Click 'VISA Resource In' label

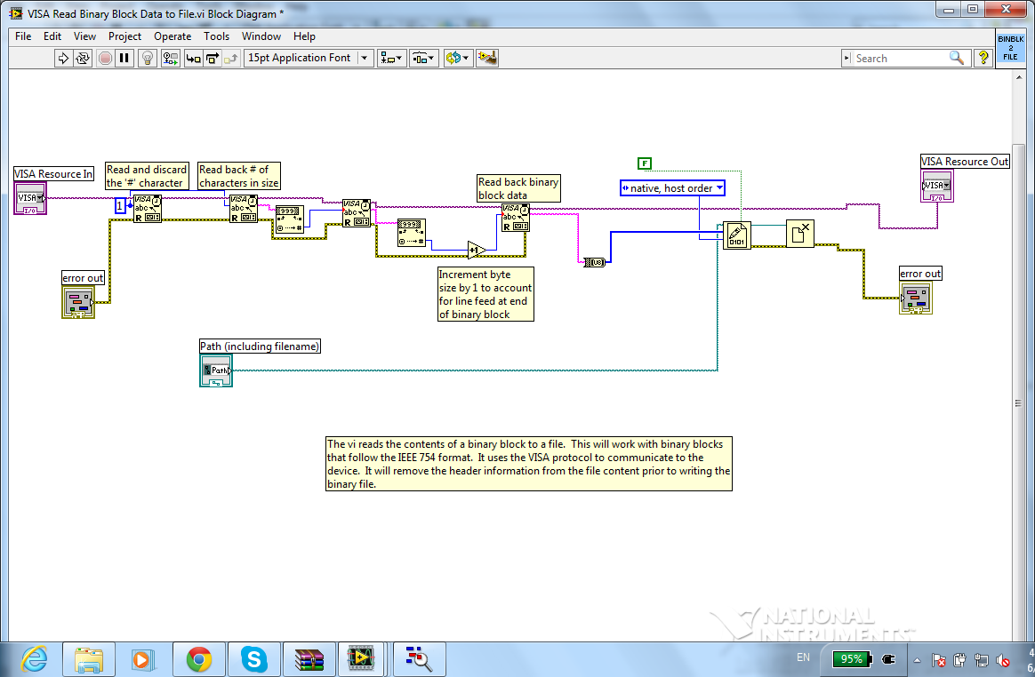point(53,174)
